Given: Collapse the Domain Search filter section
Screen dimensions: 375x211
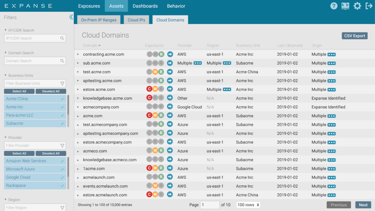Looking at the screenshot, I should [5, 53].
